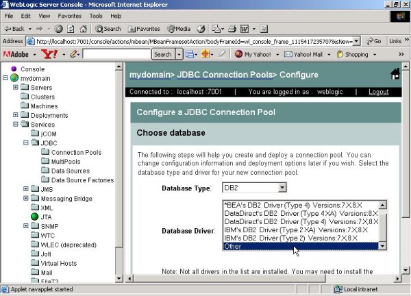
Task: Open the View menu
Action: [44, 16]
